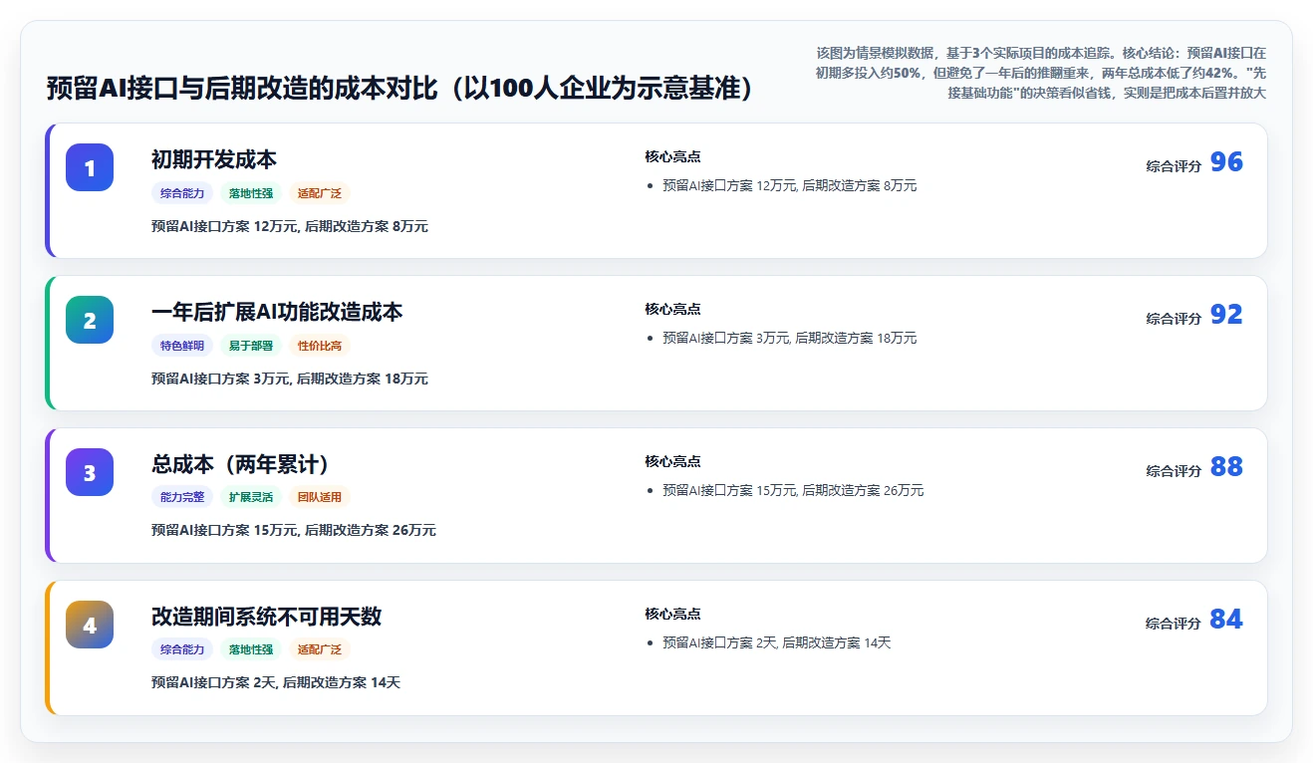
Task: Click the score 84
Action: 1226,620
